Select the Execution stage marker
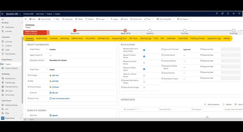Viewport: 243px width, 132px height. 150,30
